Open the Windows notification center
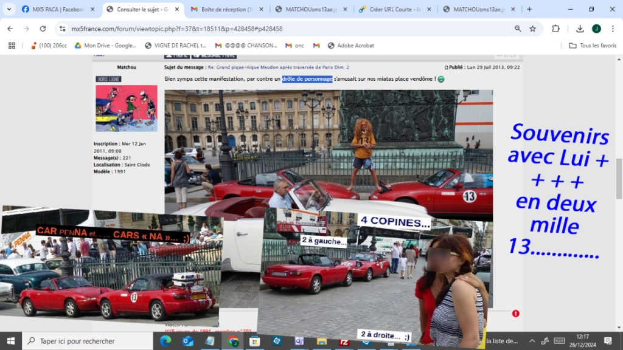The height and width of the screenshot is (350, 623). click(x=608, y=341)
